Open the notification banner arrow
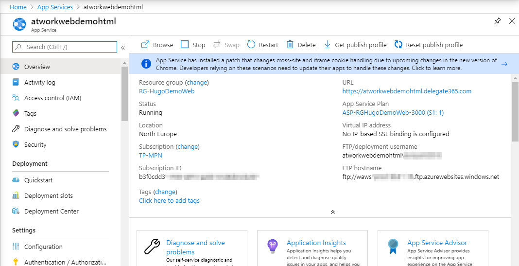 504,64
